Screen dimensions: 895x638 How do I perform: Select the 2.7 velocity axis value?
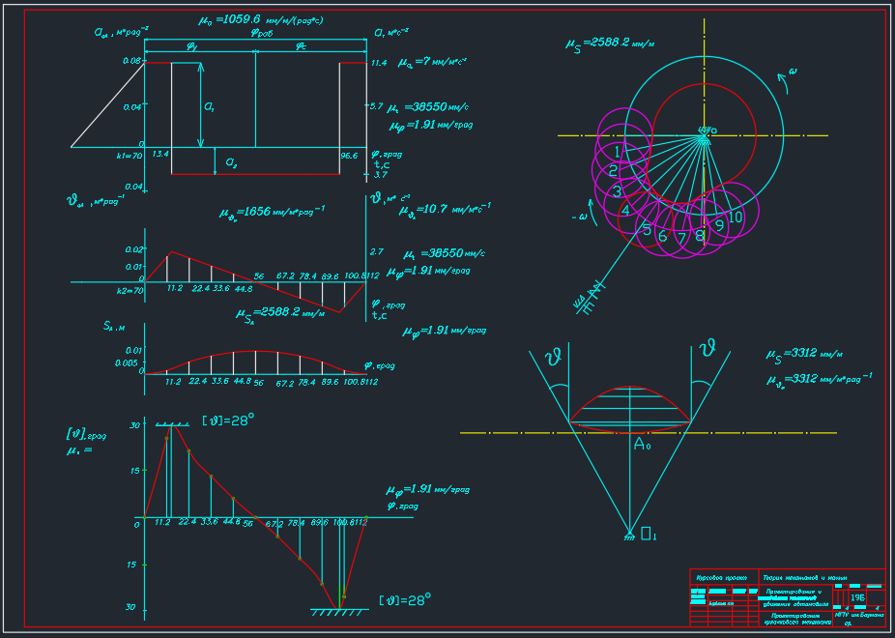click(x=376, y=251)
